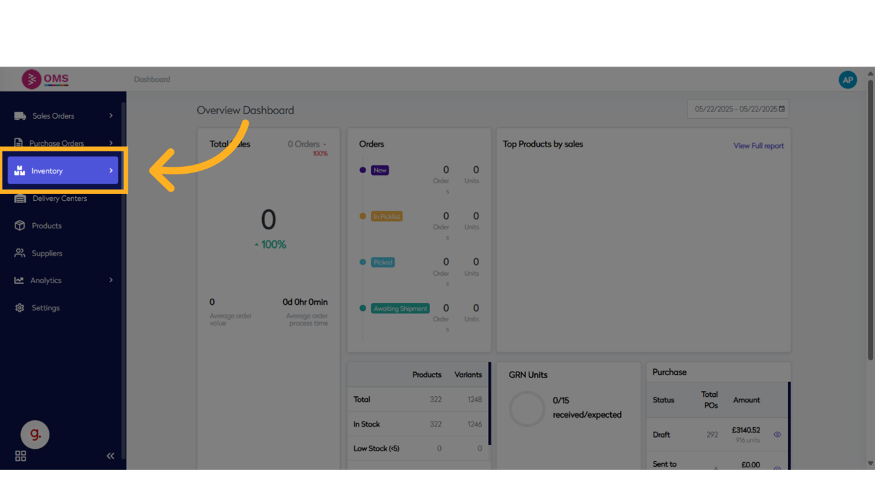Collapse sidebar with double chevron arrow
Screen dimensions: 875x492
[110, 456]
